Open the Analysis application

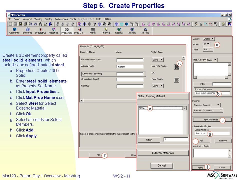106,31
